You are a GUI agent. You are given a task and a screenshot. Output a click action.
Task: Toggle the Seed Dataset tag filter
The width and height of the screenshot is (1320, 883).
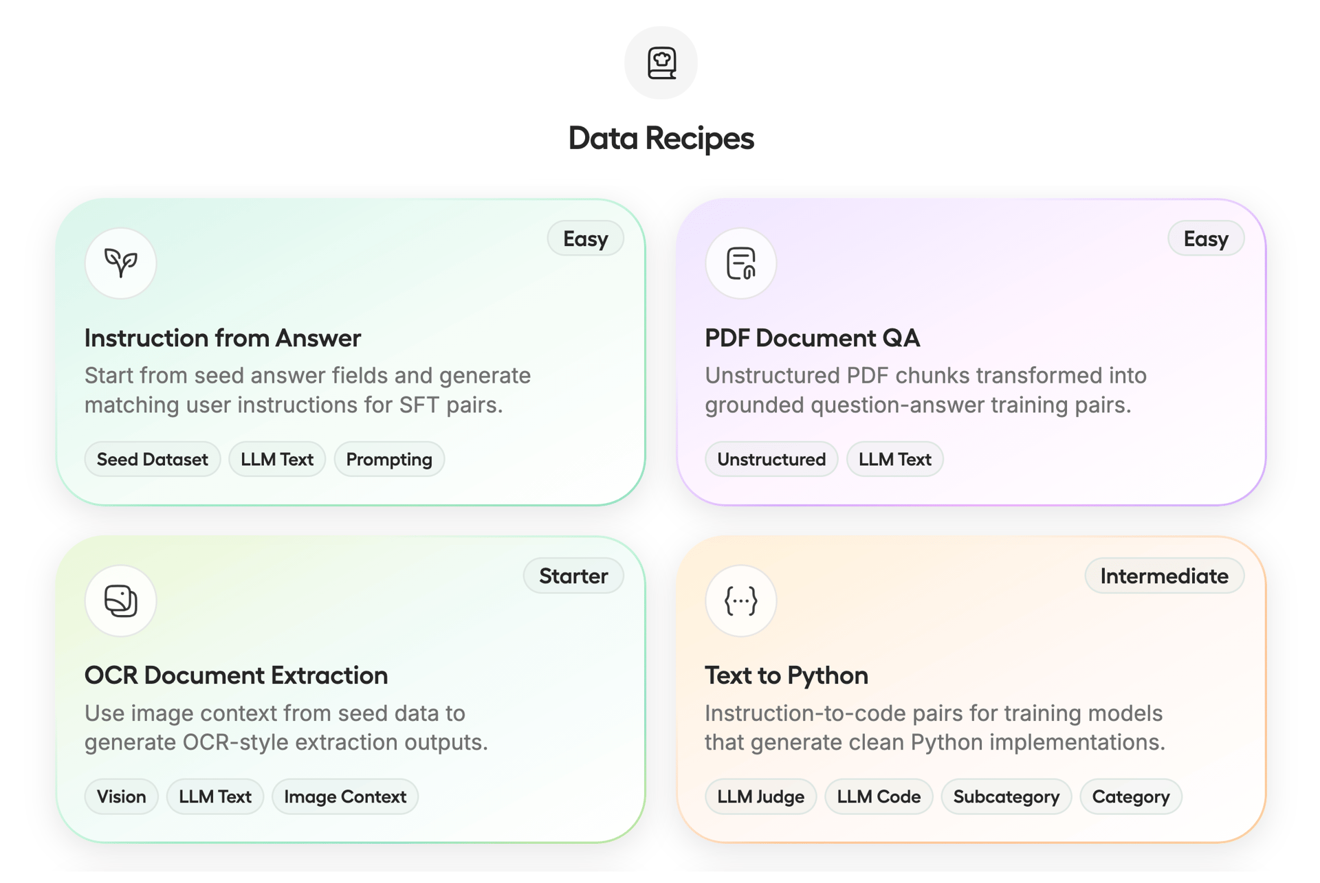tap(152, 459)
